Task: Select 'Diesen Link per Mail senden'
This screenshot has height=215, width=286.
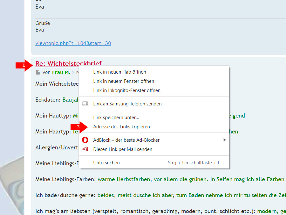Action: pyautogui.click(x=123, y=149)
